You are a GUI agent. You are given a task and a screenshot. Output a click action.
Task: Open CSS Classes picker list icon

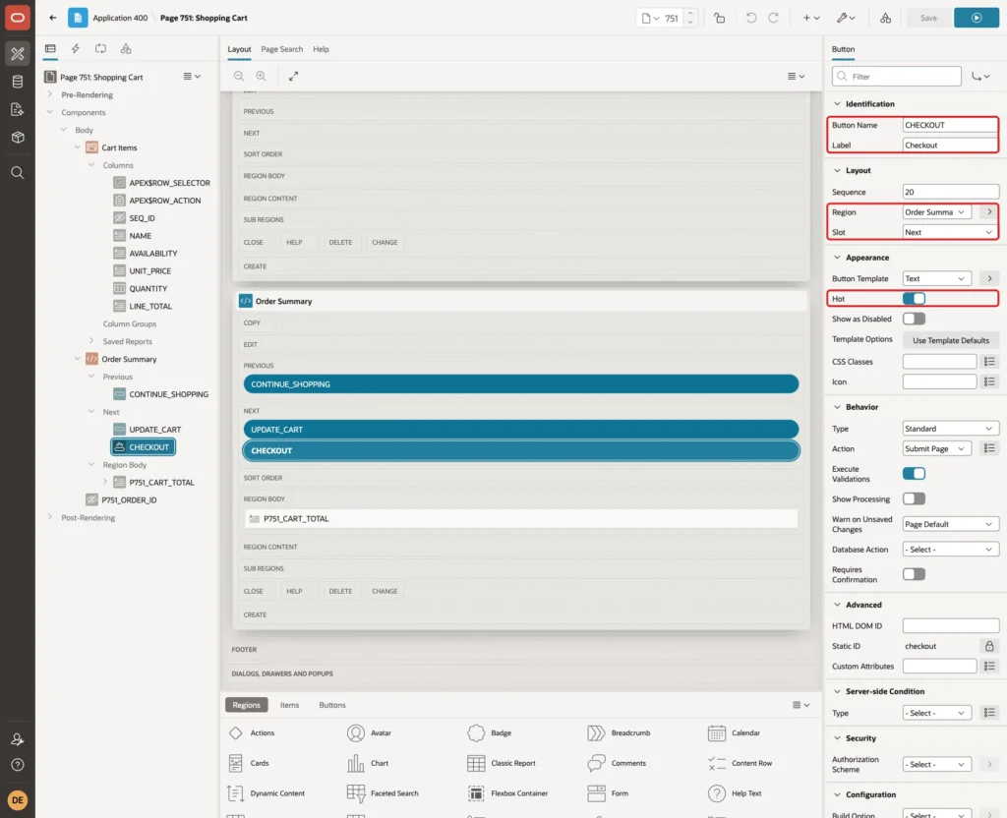989,362
